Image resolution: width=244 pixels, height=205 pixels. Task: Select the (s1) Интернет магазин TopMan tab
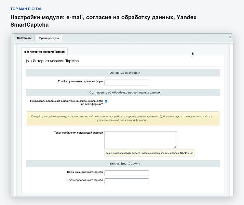pyautogui.click(x=44, y=52)
